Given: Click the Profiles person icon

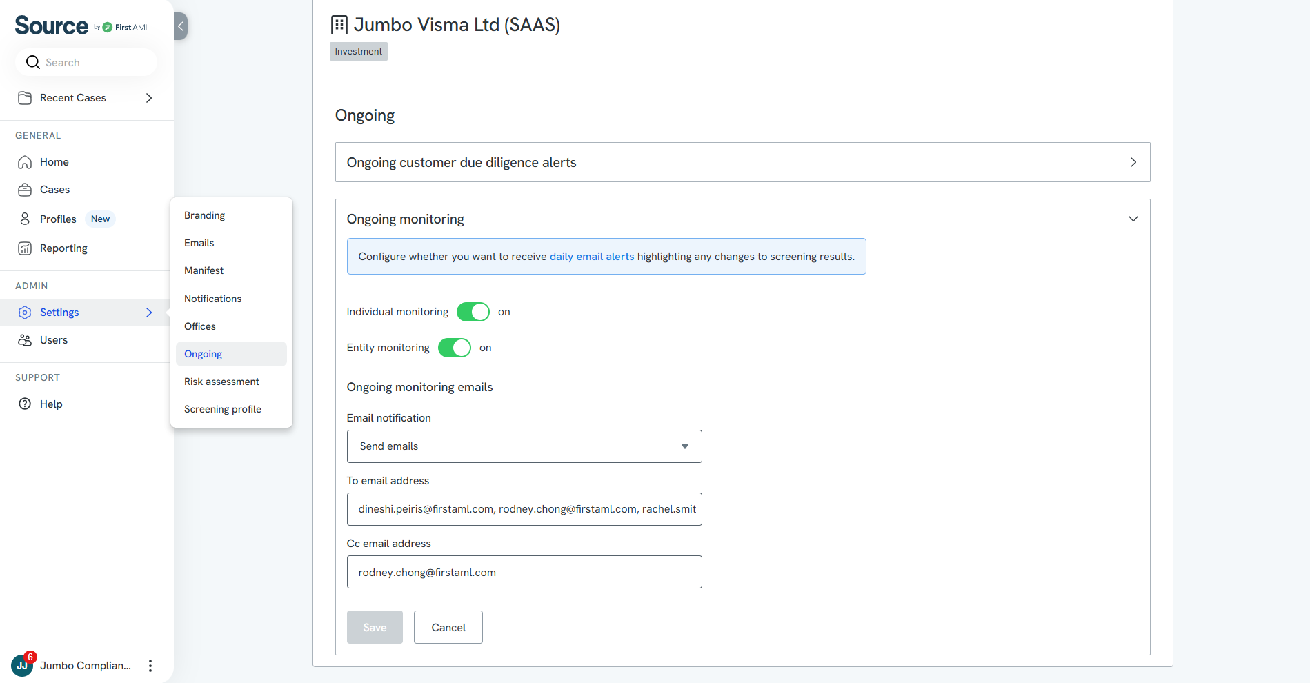Looking at the screenshot, I should tap(25, 219).
